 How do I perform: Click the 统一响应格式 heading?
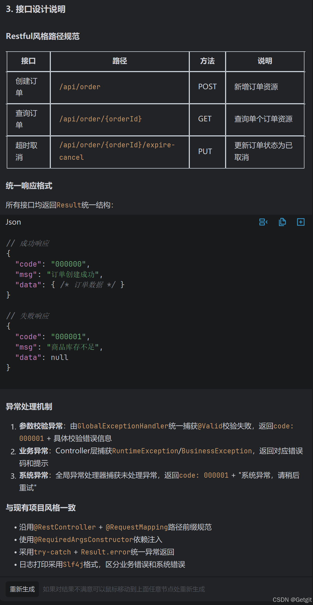[29, 186]
